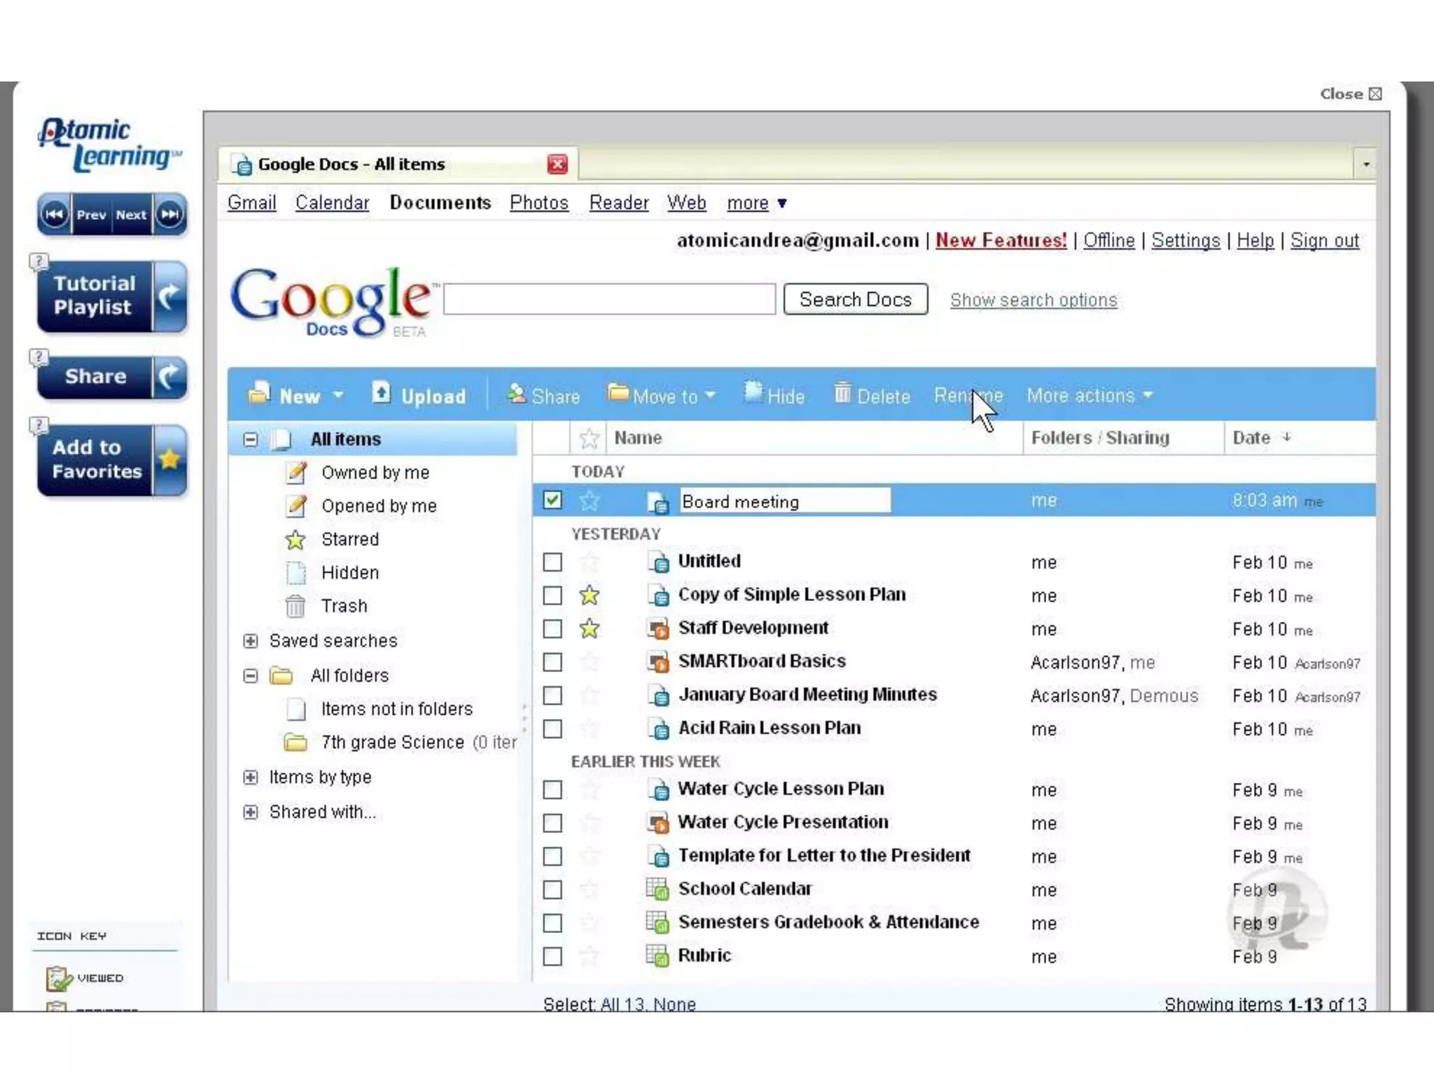The image size is (1434, 1076).
Task: Unstar the Staff Development presentation
Action: 590,629
